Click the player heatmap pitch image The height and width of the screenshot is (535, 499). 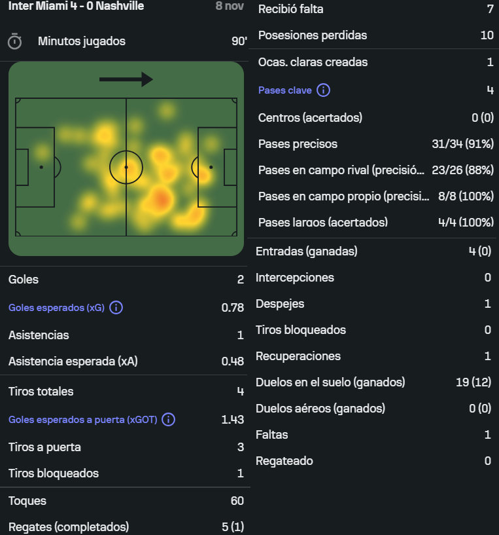pyautogui.click(x=126, y=167)
